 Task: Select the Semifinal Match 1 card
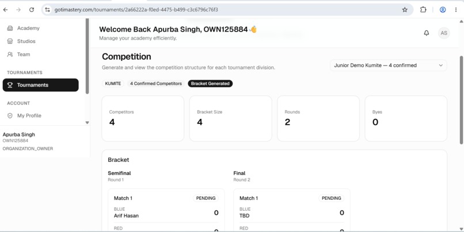pos(166,210)
